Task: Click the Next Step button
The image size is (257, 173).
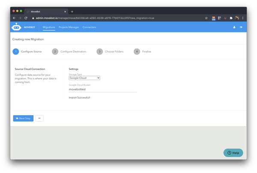Action: [x=23, y=118]
